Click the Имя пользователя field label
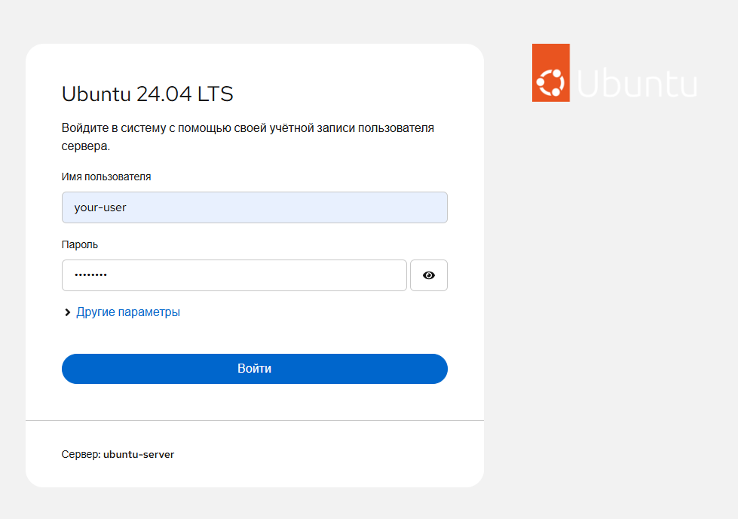The width and height of the screenshot is (738, 519). 106,177
